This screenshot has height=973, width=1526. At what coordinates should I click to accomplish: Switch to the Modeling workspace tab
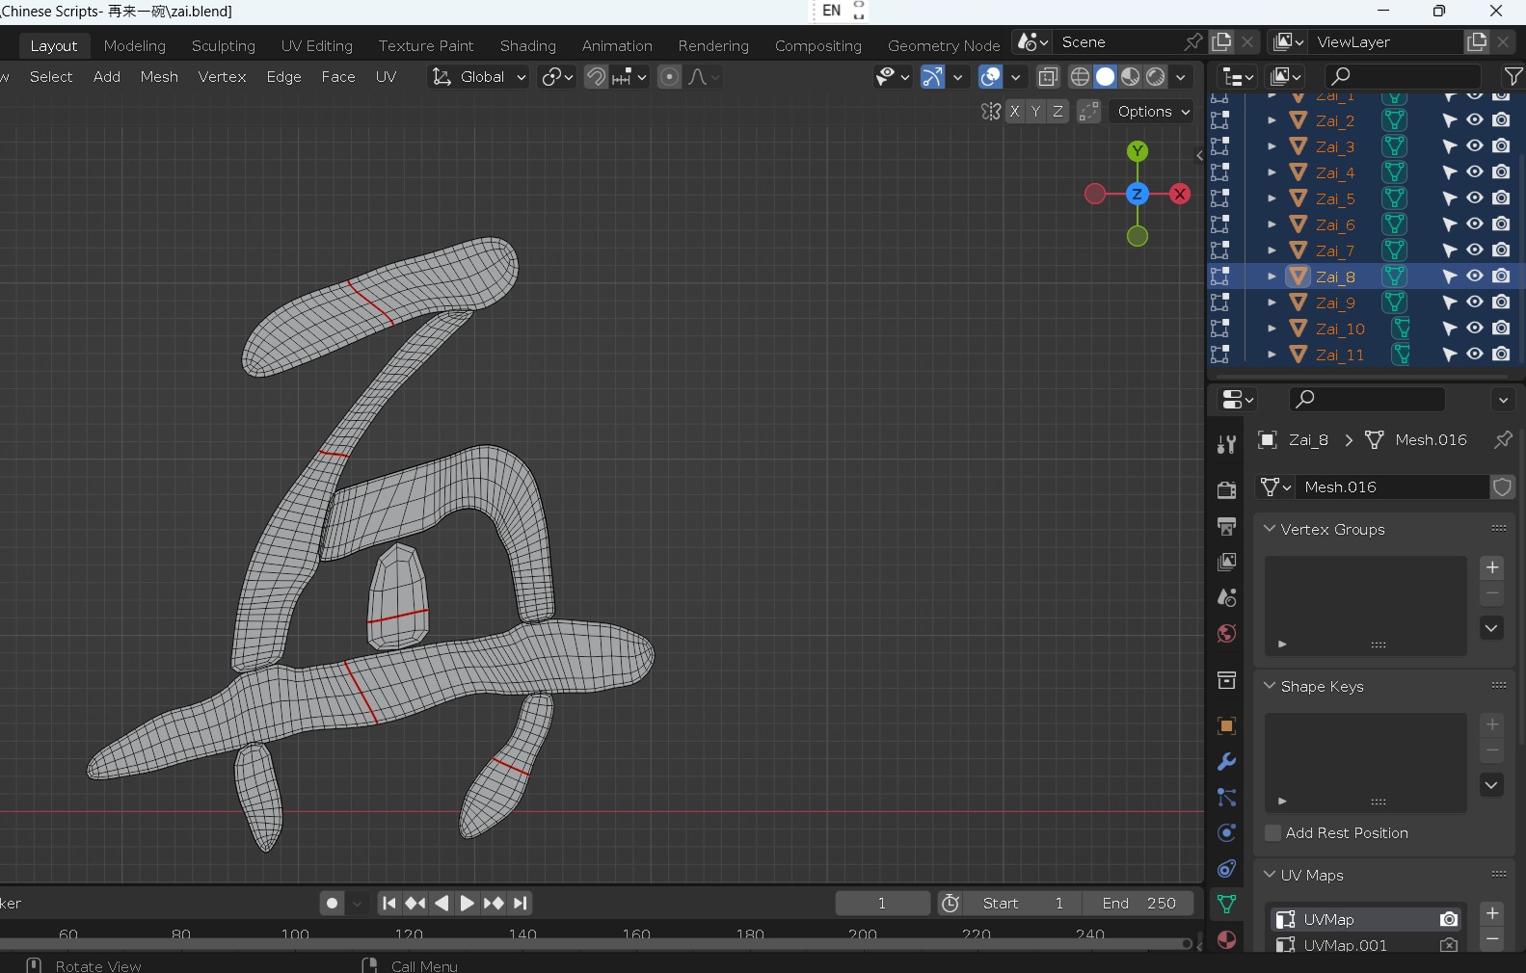pos(135,46)
